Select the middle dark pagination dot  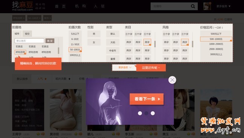[x=146, y=113]
